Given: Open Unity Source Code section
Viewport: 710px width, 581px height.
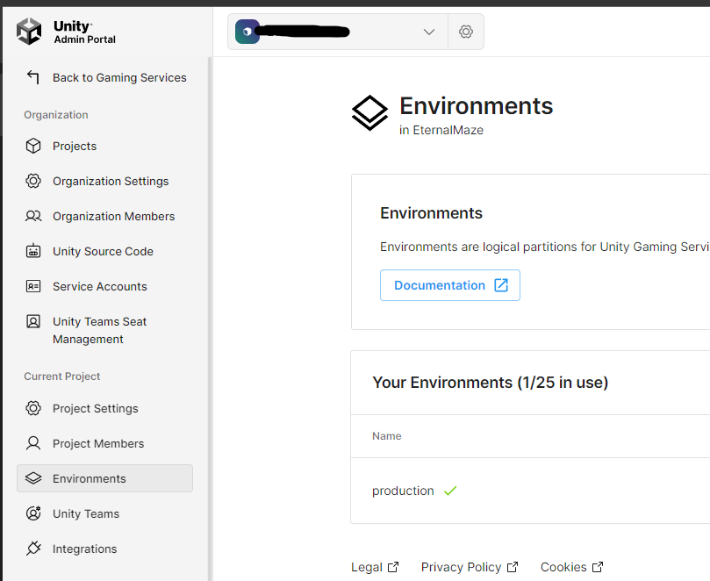Looking at the screenshot, I should [104, 251].
